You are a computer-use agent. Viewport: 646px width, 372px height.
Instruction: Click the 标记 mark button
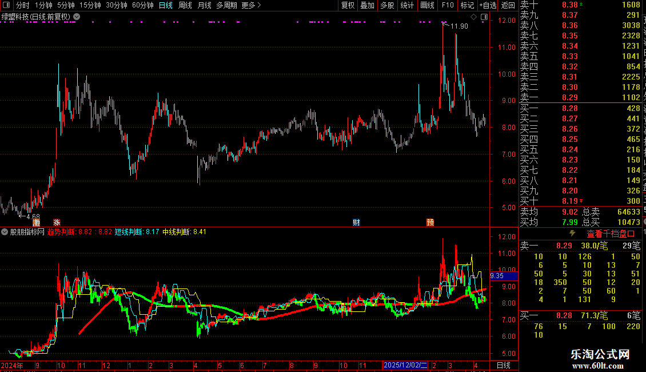[x=467, y=5]
